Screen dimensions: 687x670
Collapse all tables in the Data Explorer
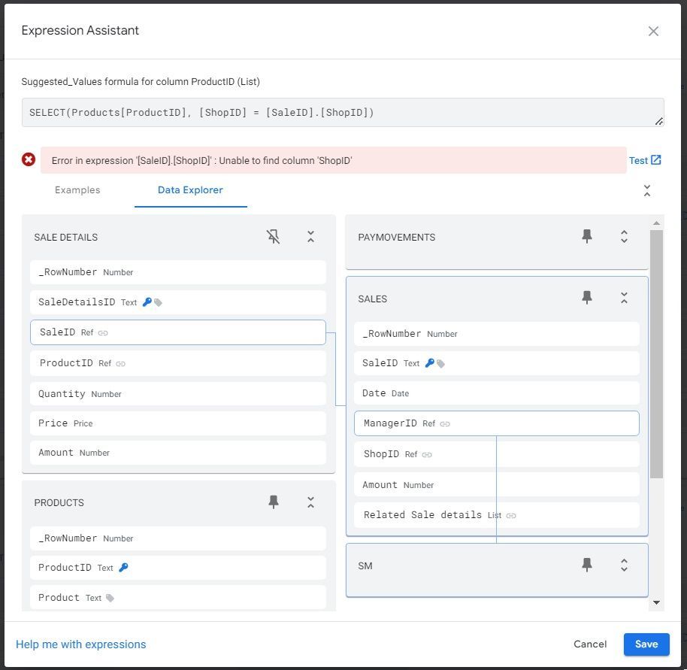[x=646, y=190]
